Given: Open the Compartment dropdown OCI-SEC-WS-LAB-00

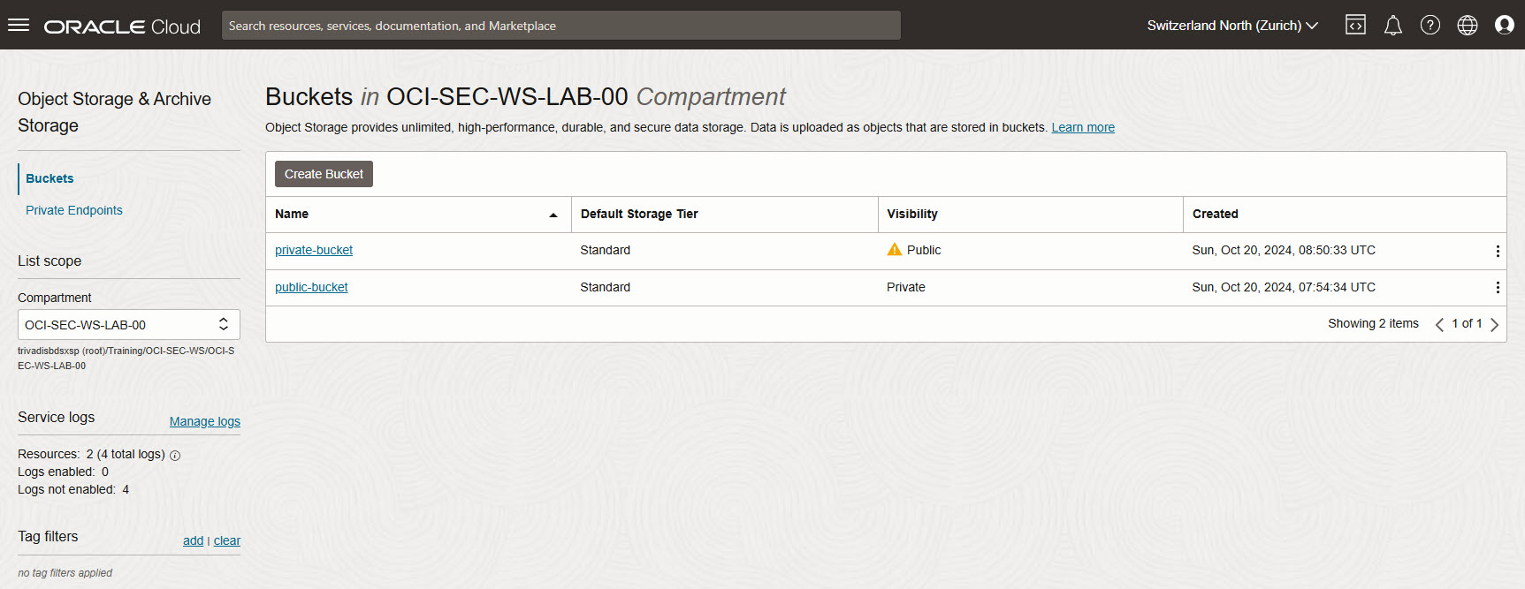Looking at the screenshot, I should pos(129,325).
